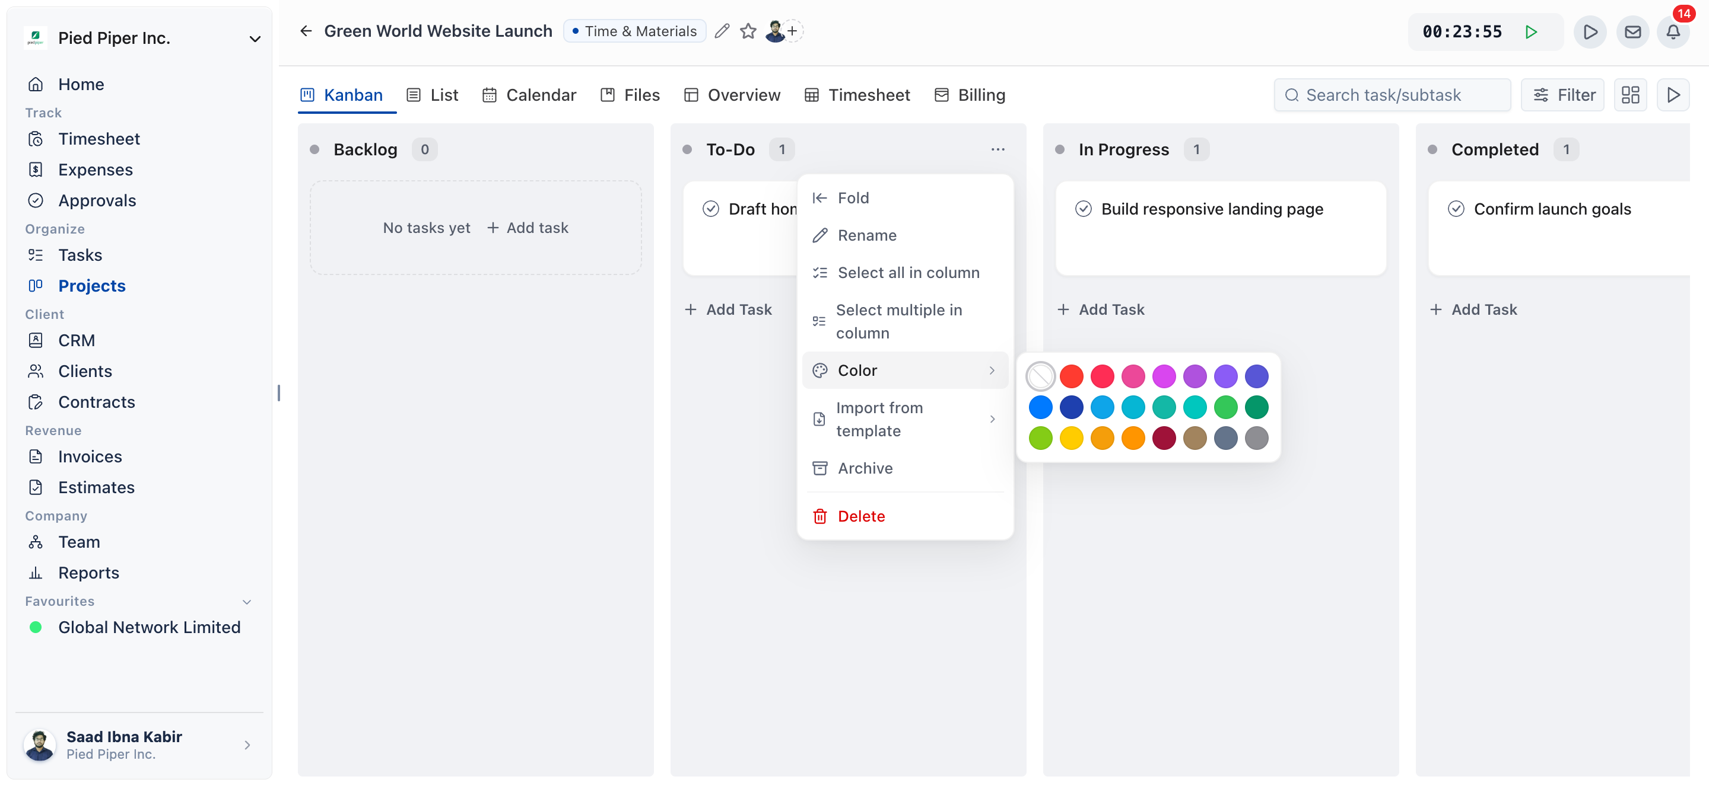Mark Draft homepage task complete
The width and height of the screenshot is (1709, 786).
pos(710,209)
